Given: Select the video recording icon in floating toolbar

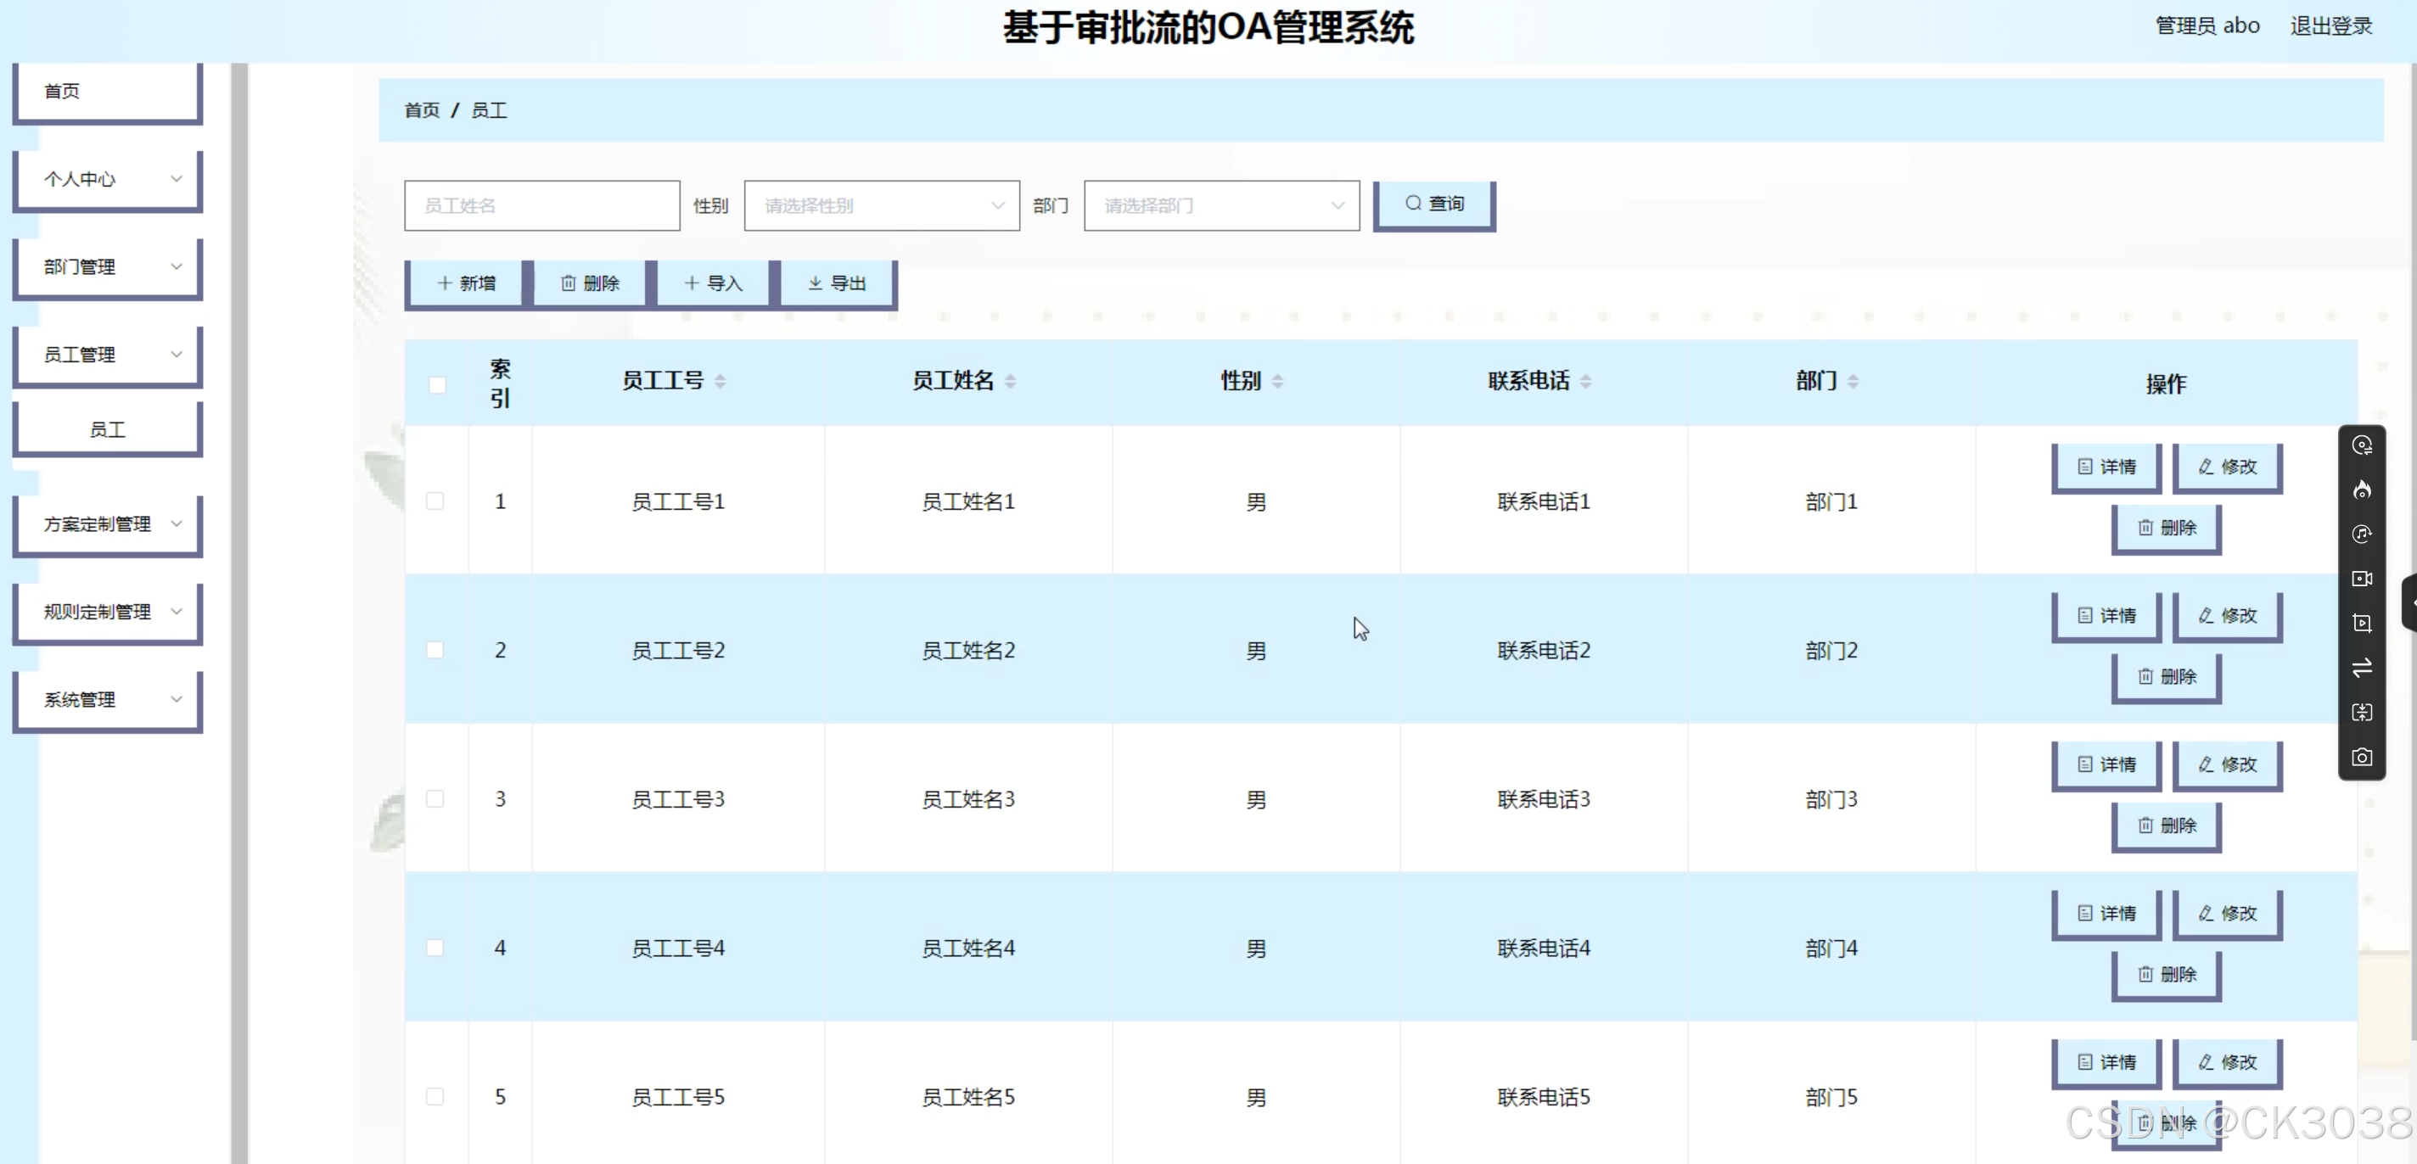Looking at the screenshot, I should pos(2363,578).
